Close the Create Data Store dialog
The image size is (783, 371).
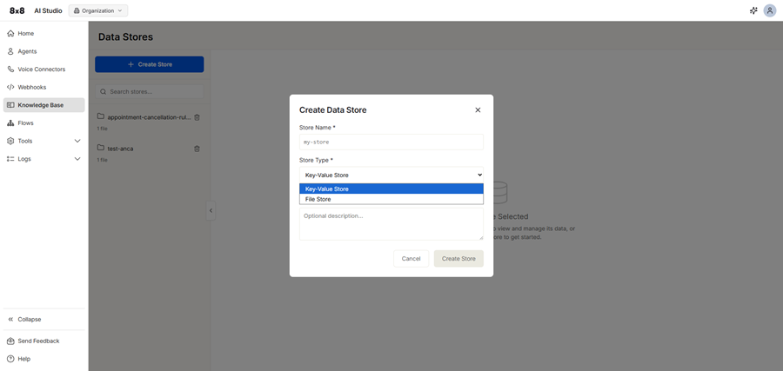[x=478, y=109]
